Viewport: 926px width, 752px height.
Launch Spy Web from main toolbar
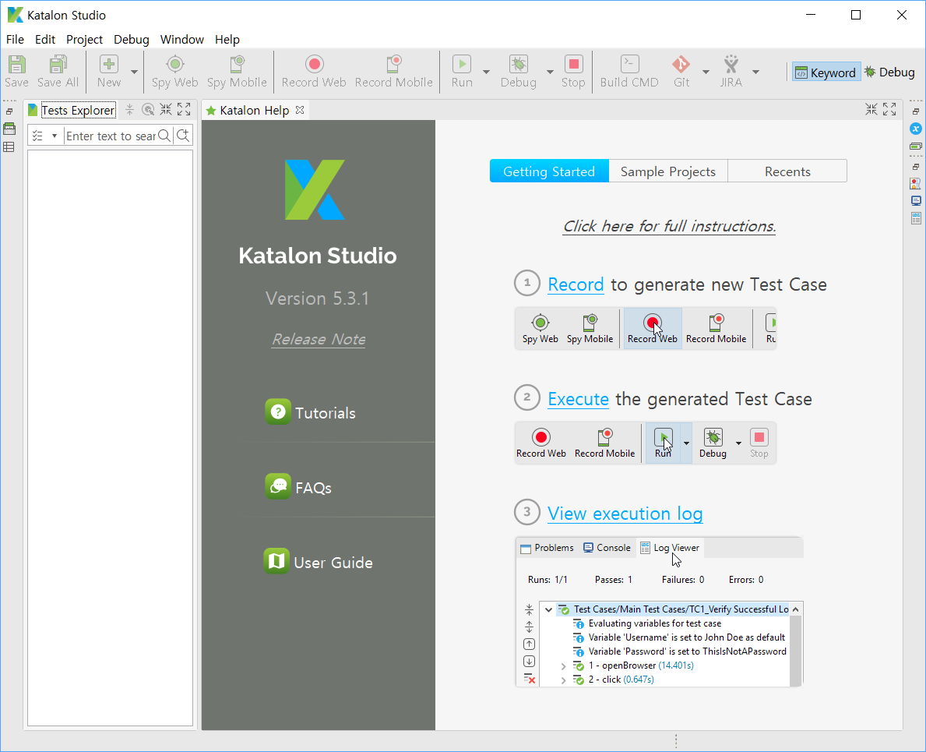(174, 72)
